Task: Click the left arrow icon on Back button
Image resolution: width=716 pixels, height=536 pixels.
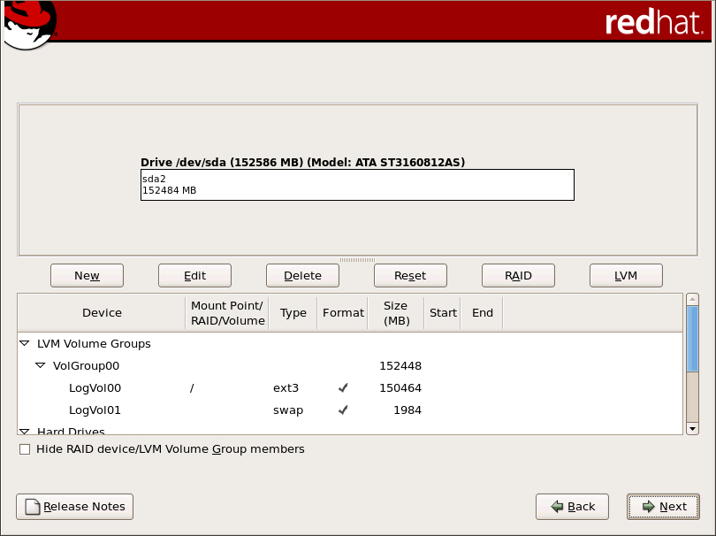Action: coord(558,506)
